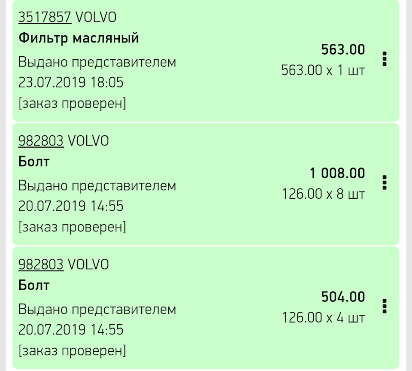Tap the 504.00 total price
The height and width of the screenshot is (371, 412).
coord(343,297)
